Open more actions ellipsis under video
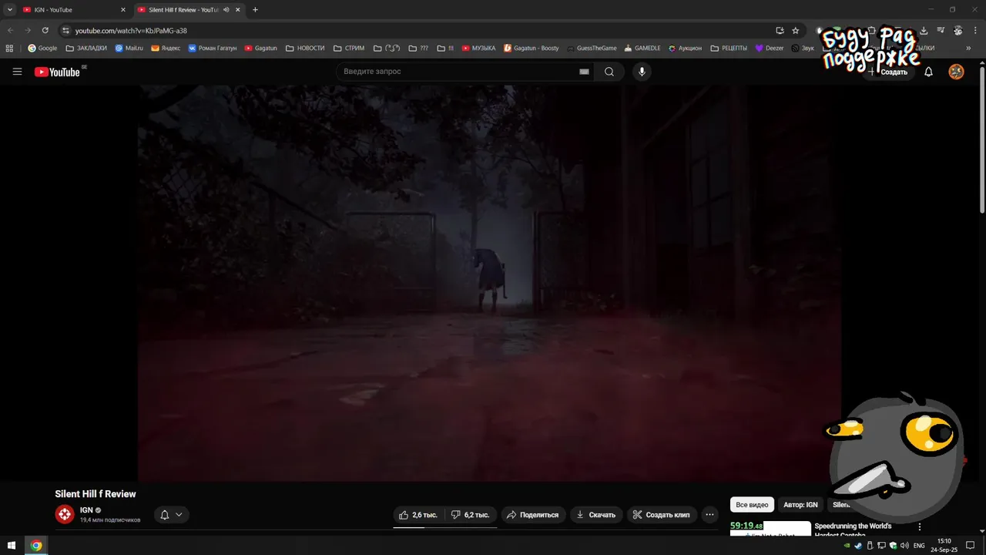Screen dimensions: 986x555 pos(710,515)
